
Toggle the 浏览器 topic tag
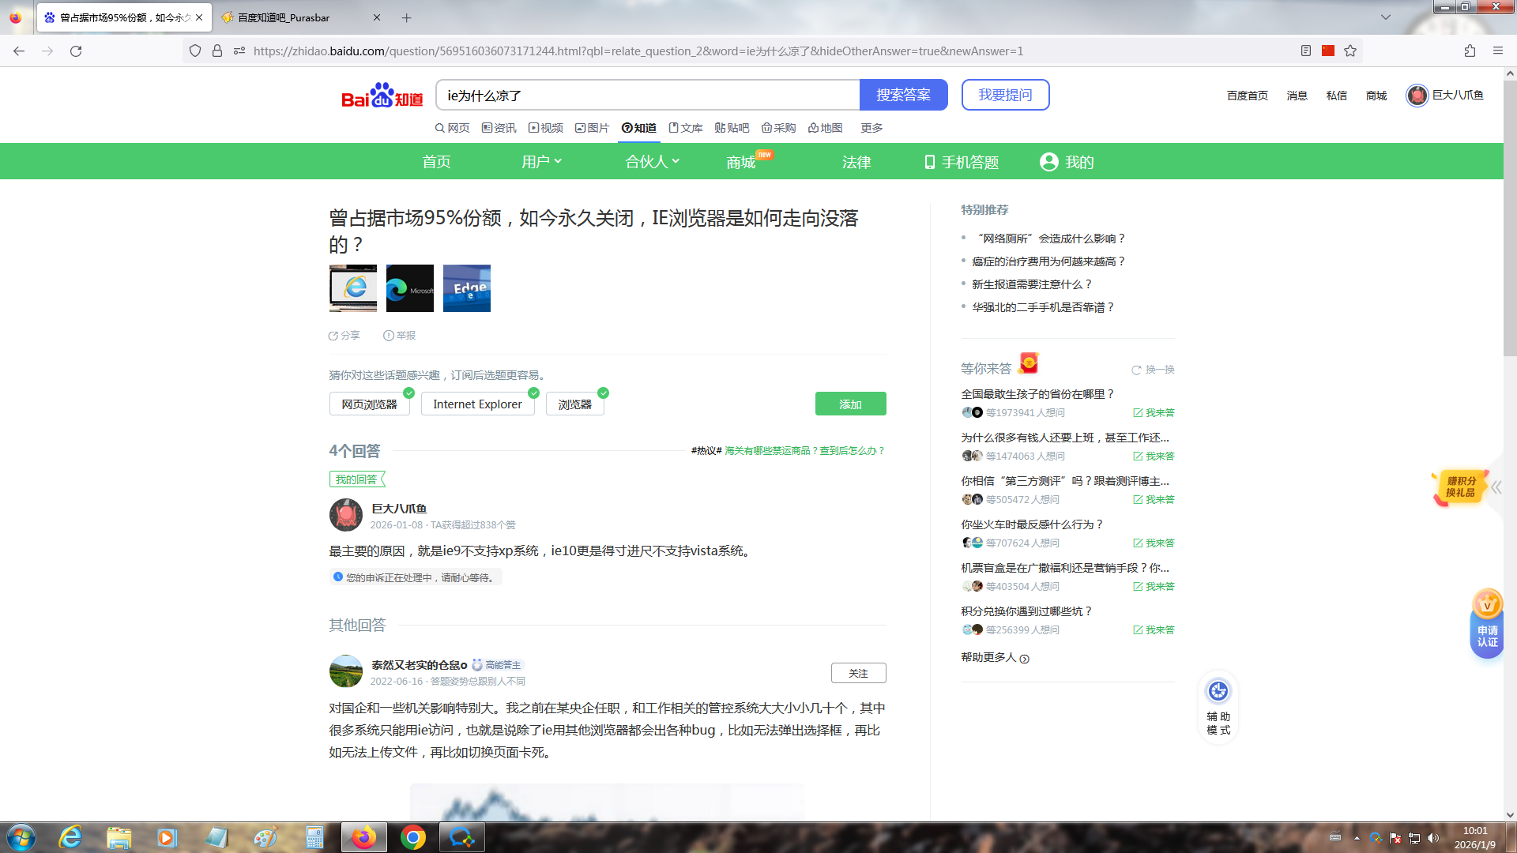click(574, 404)
